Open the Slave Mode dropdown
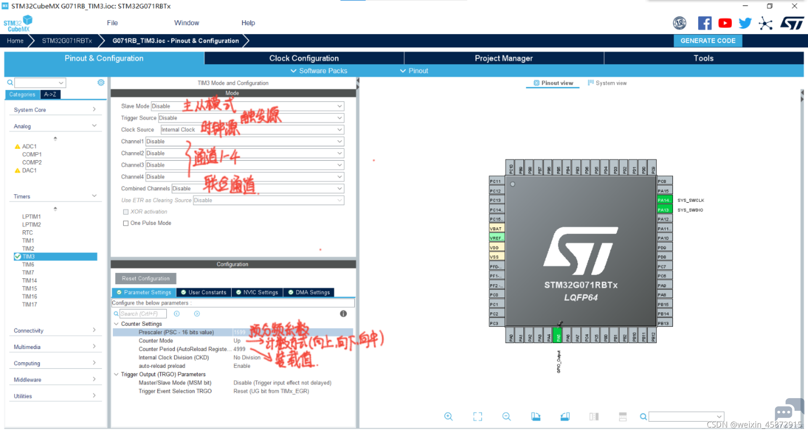This screenshot has width=808, height=433. tap(247, 106)
